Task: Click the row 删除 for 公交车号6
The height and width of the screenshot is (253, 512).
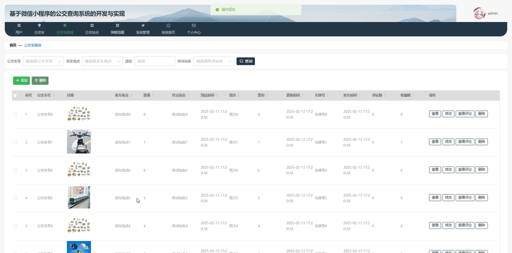Action: pos(481,170)
